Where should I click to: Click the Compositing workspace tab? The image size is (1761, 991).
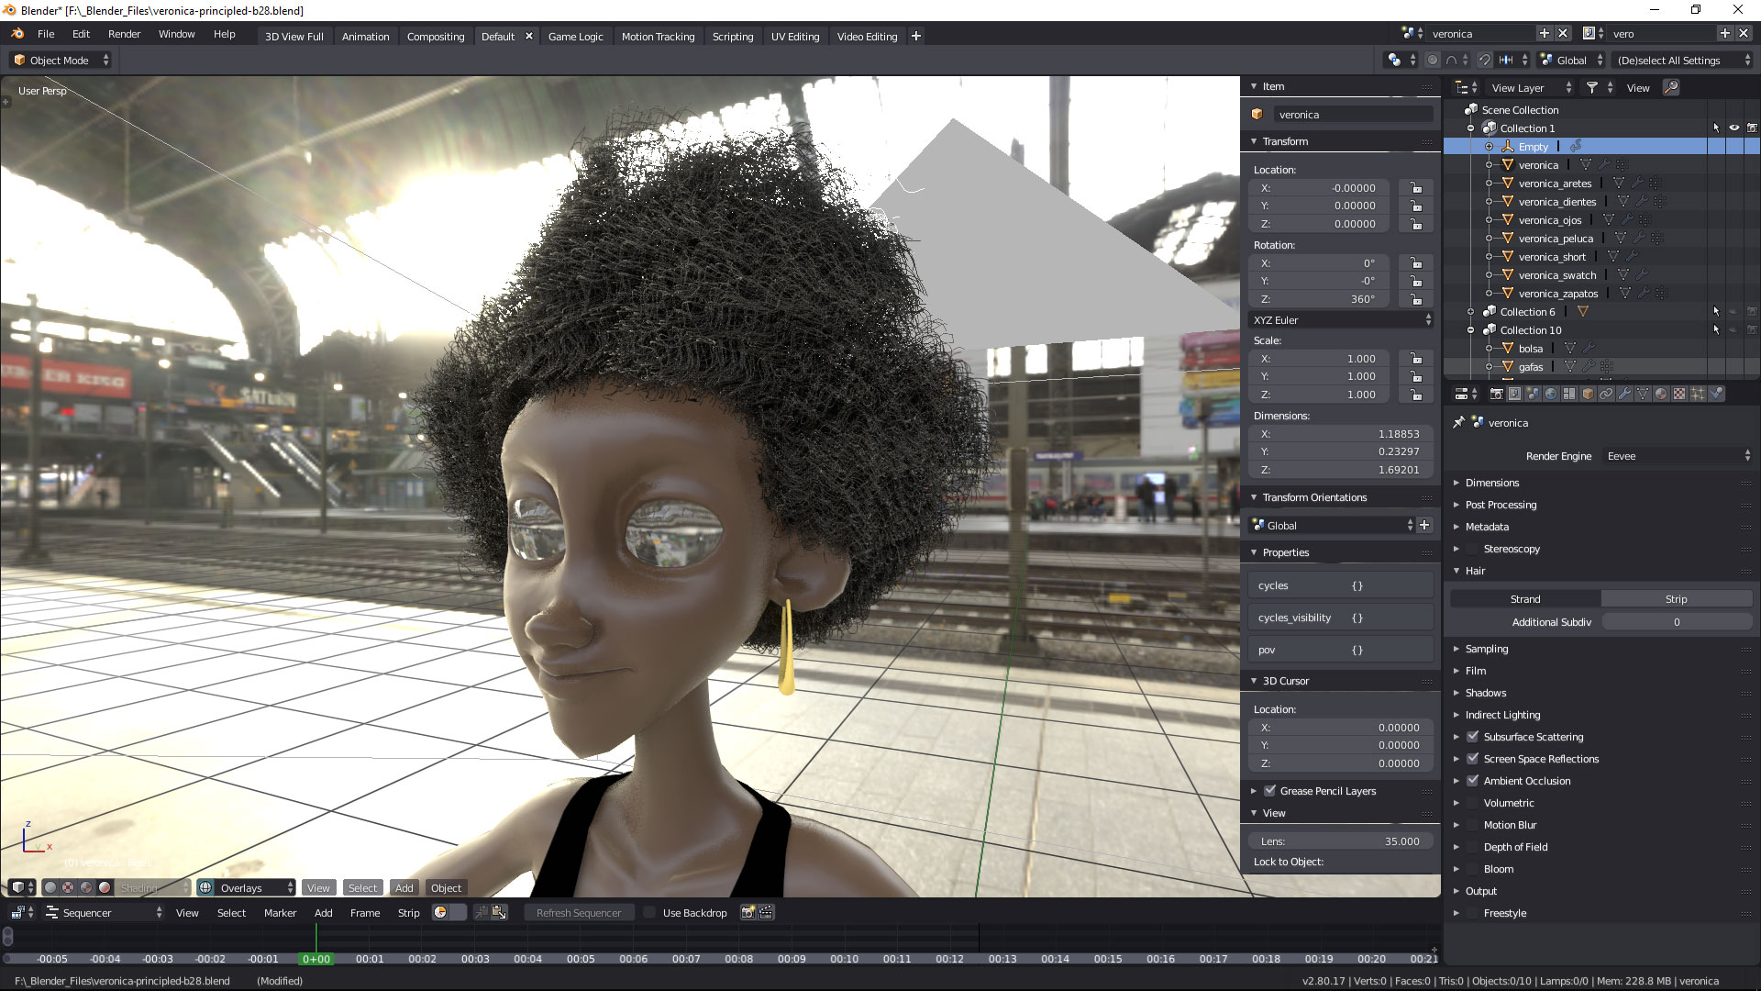[x=436, y=37]
